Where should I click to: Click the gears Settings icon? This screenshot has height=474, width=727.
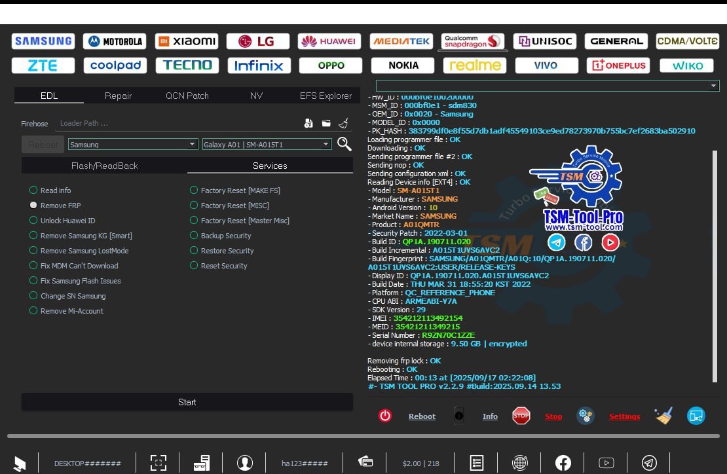tap(585, 416)
